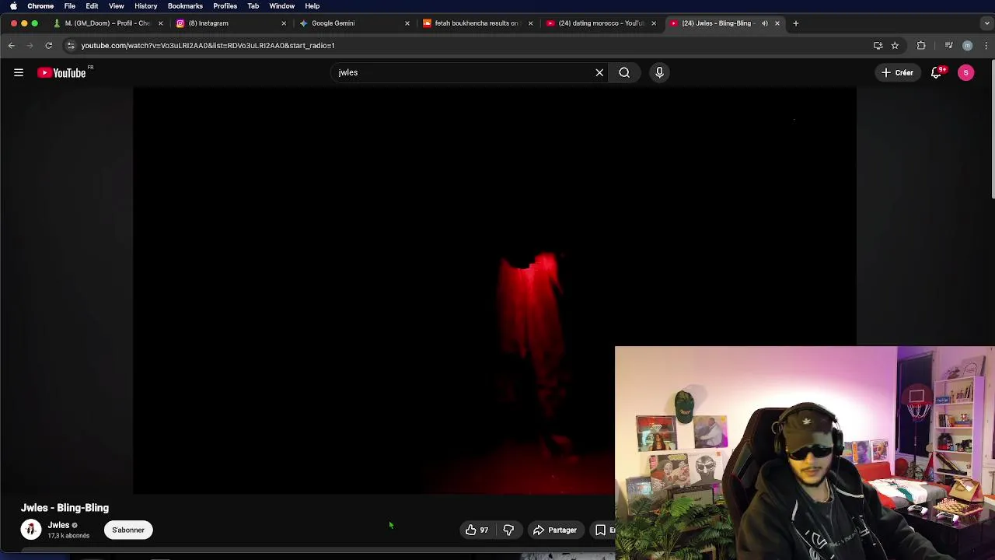Screen dimensions: 995x560
Task: Dislike the video with thumbs-down
Action: [x=508, y=530]
